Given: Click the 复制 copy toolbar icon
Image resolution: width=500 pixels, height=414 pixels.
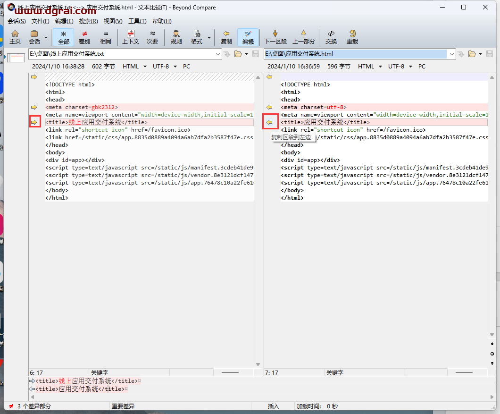Looking at the screenshot, I should [226, 37].
